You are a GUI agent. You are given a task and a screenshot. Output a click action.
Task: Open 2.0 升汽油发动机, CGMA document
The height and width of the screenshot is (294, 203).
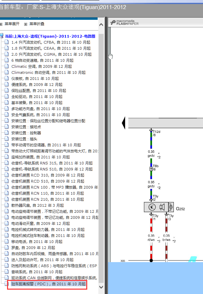point(51,54)
